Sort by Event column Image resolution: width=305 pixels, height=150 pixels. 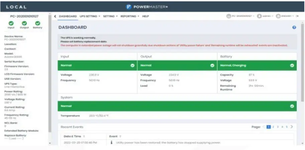pyautogui.click(x=115, y=136)
